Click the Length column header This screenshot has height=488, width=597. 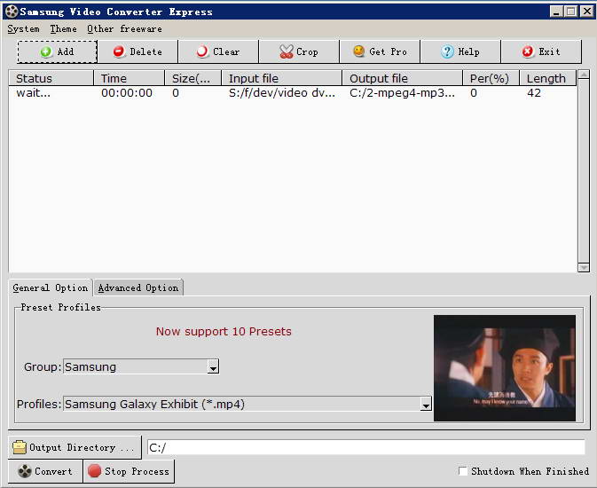(548, 78)
